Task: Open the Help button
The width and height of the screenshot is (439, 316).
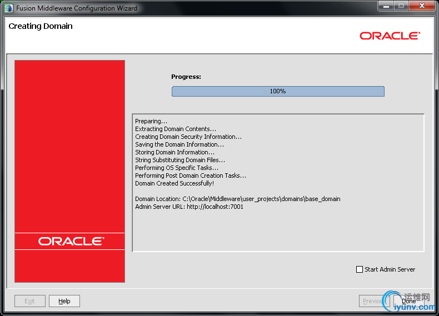Action: [64, 301]
